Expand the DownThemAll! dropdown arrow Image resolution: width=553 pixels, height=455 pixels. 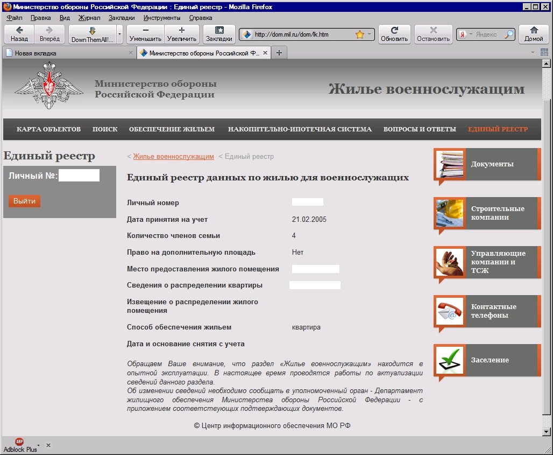click(x=119, y=34)
